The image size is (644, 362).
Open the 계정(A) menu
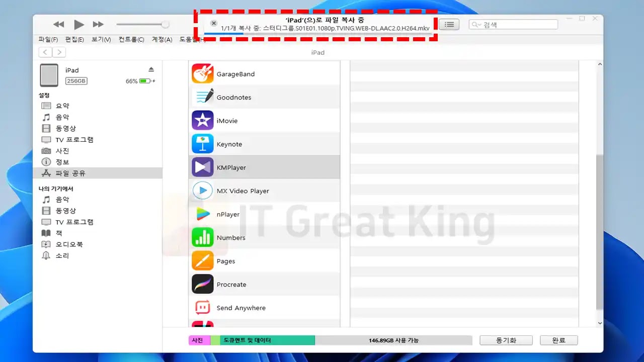pos(162,39)
